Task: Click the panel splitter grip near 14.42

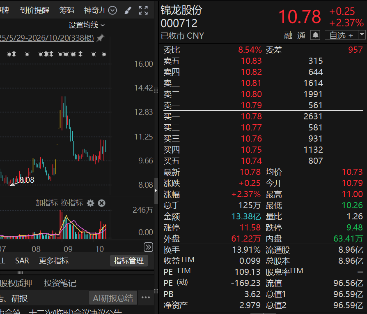Action: tap(156, 91)
